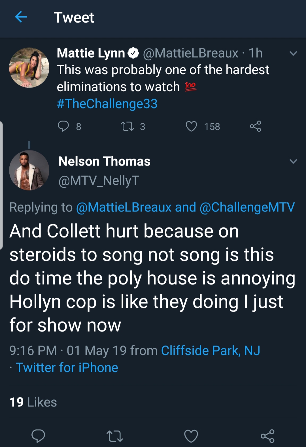The height and width of the screenshot is (447, 306).
Task: View Cliffside Park, NJ location
Action: (211, 351)
